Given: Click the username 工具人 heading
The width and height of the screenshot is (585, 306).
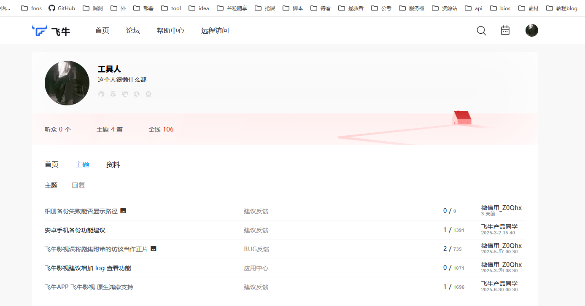Looking at the screenshot, I should point(109,69).
